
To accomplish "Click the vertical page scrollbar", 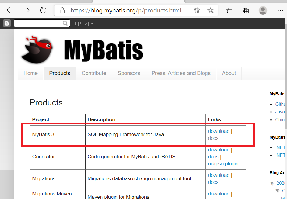I will coord(286,76).
